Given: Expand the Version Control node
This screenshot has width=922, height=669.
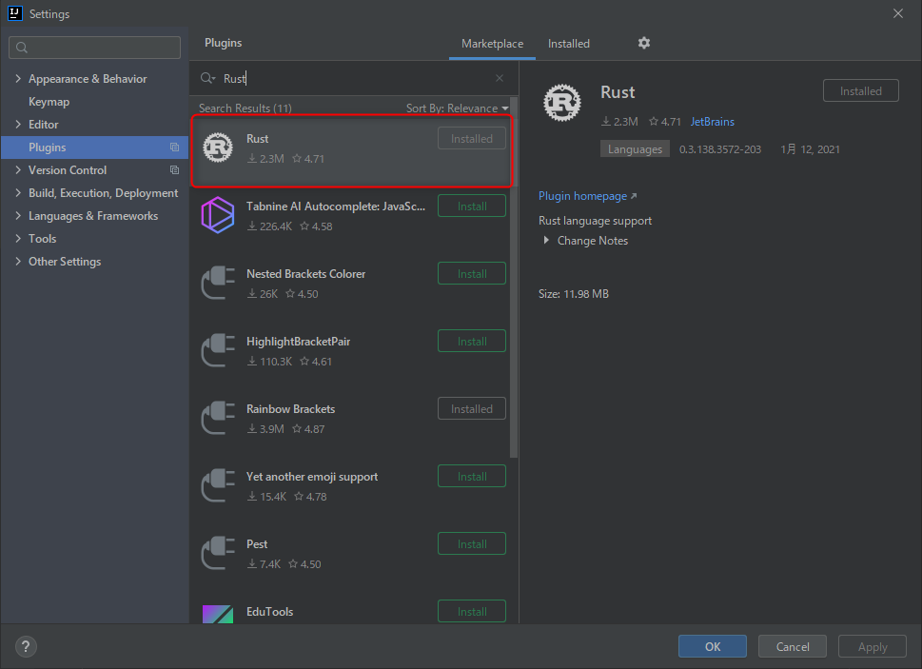Looking at the screenshot, I should click(18, 170).
